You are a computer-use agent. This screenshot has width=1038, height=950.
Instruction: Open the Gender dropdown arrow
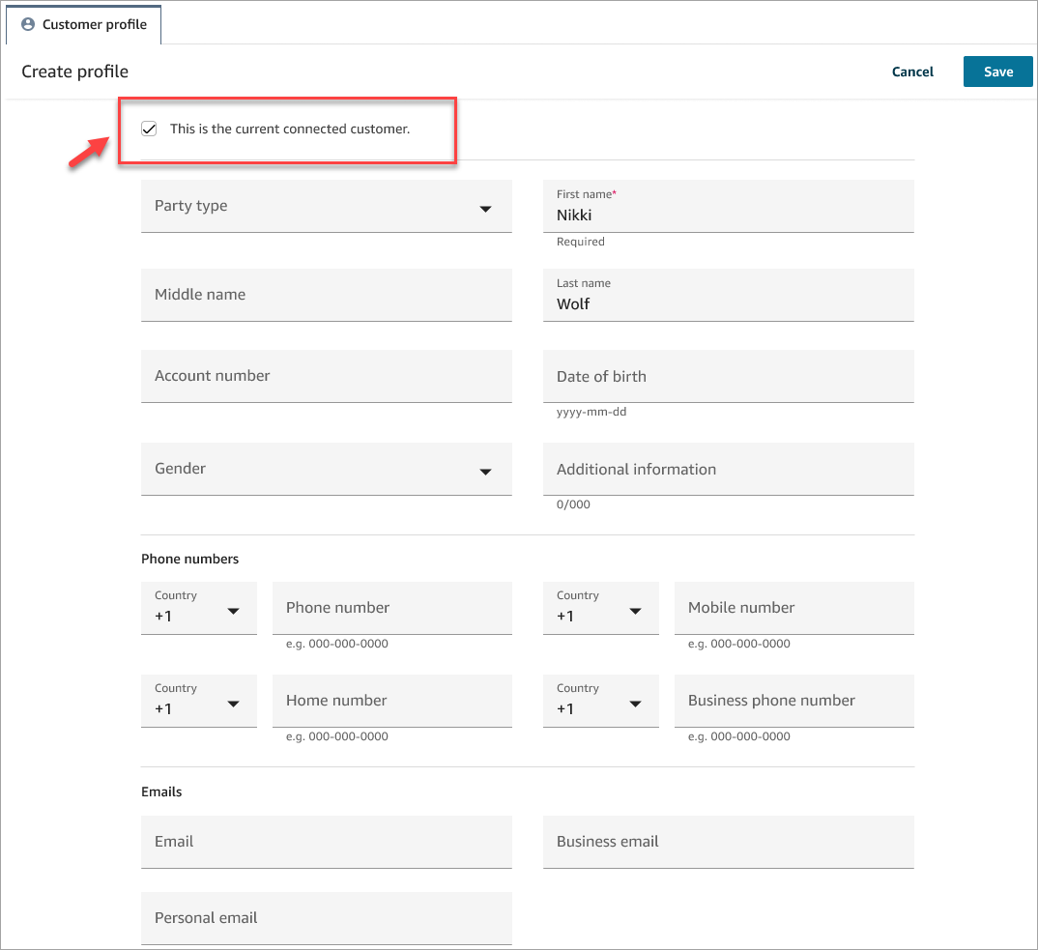485,472
